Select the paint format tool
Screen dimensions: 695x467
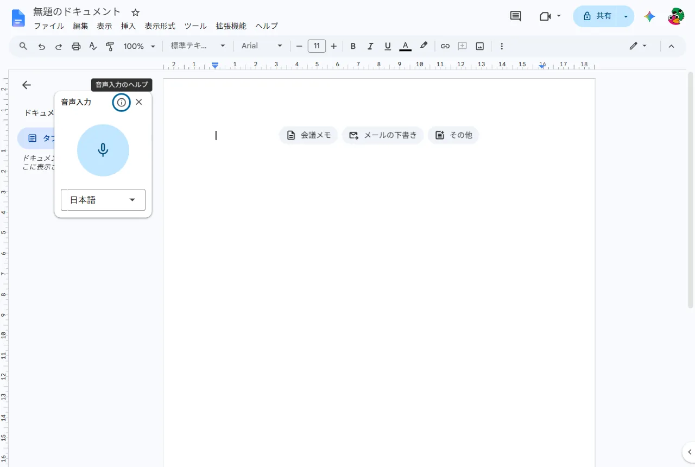[110, 46]
